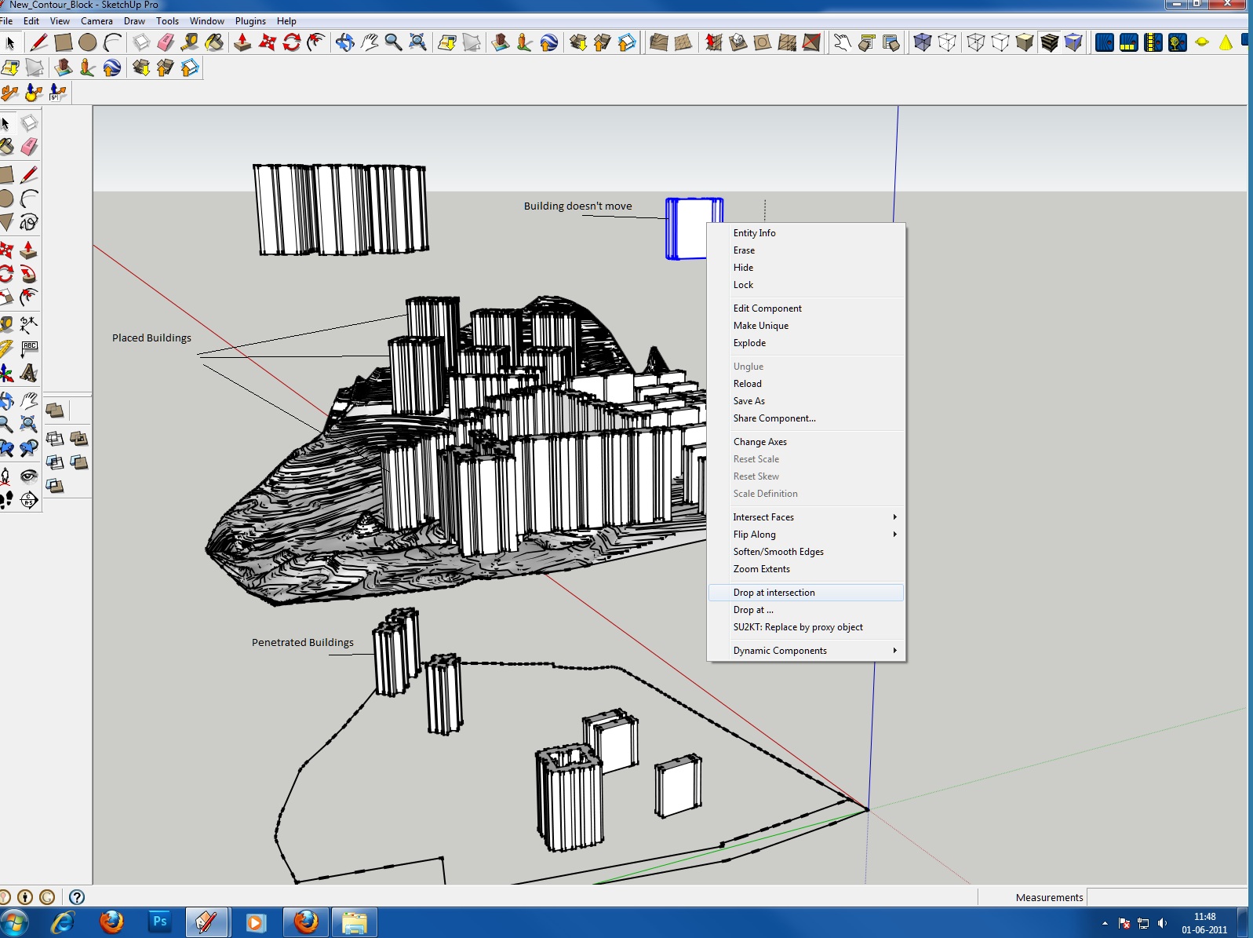
Task: Click the volume icon in system tray
Action: (1162, 923)
